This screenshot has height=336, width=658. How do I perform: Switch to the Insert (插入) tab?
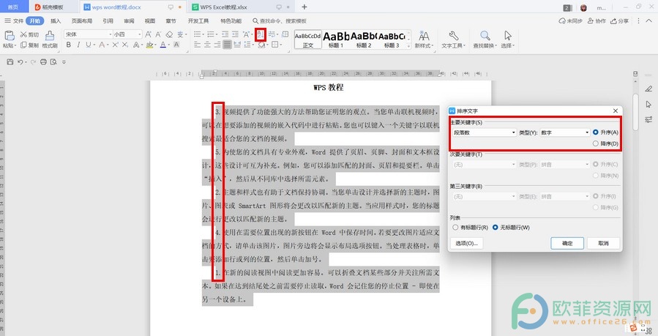click(56, 21)
